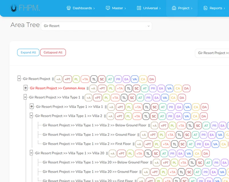Click VA badge on Villa 2 row
Viewport: 229px width, 182px height.
point(187,116)
